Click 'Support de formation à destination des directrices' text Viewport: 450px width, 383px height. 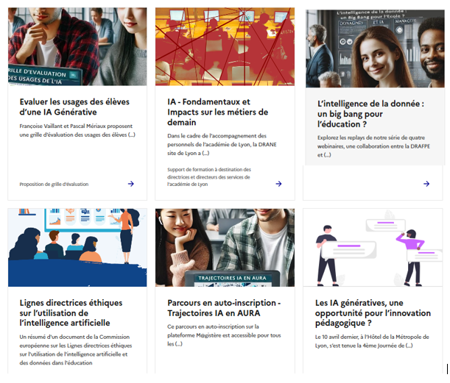209,177
